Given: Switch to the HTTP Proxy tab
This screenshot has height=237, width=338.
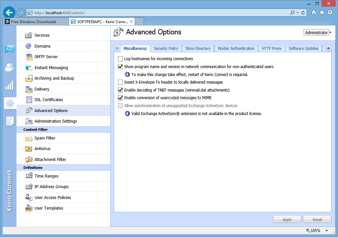Looking at the screenshot, I should coord(272,48).
